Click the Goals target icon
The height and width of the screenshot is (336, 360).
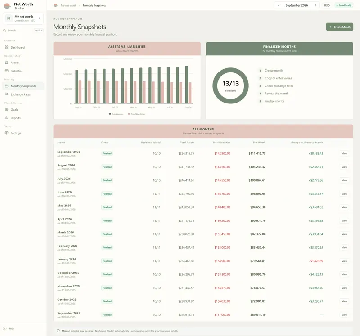pos(6,109)
